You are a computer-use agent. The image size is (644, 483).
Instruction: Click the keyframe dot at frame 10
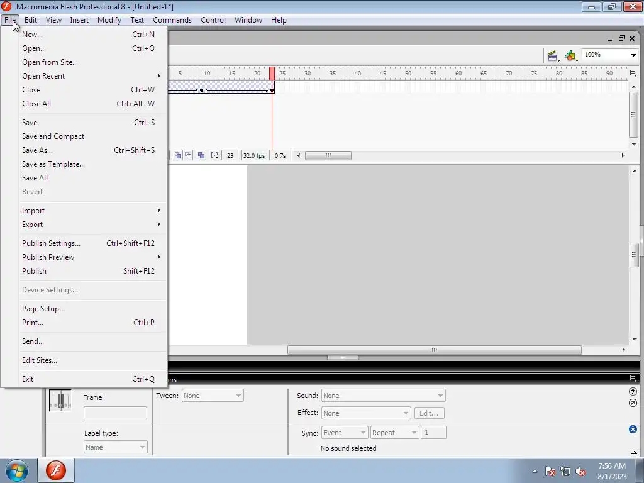click(202, 91)
